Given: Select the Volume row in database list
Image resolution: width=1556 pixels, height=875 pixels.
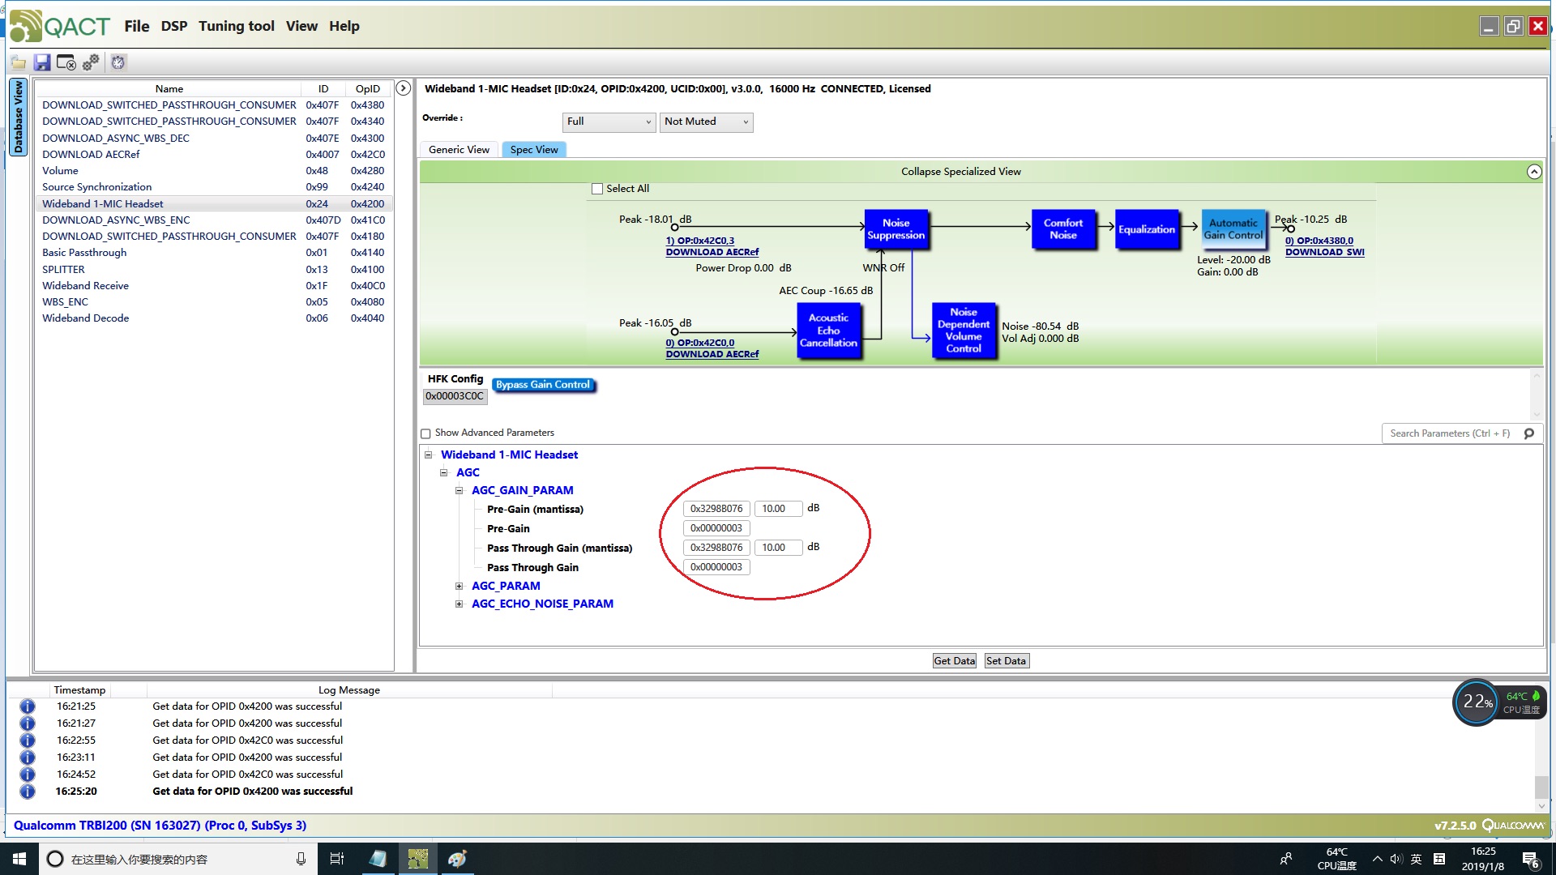Looking at the screenshot, I should tap(214, 171).
